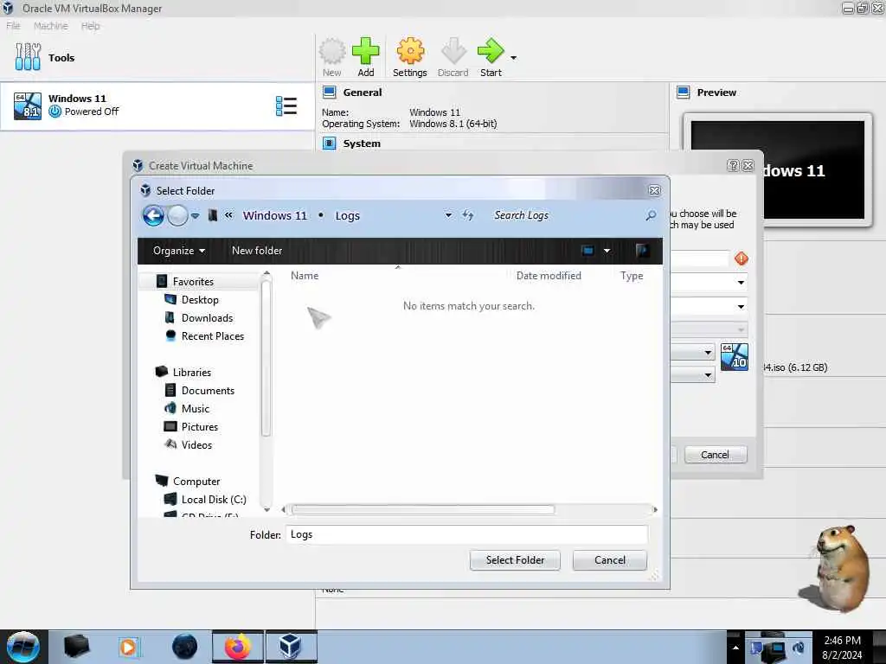Viewport: 886px width, 664px height.
Task: Click the New machine toolbar icon
Action: pyautogui.click(x=332, y=57)
